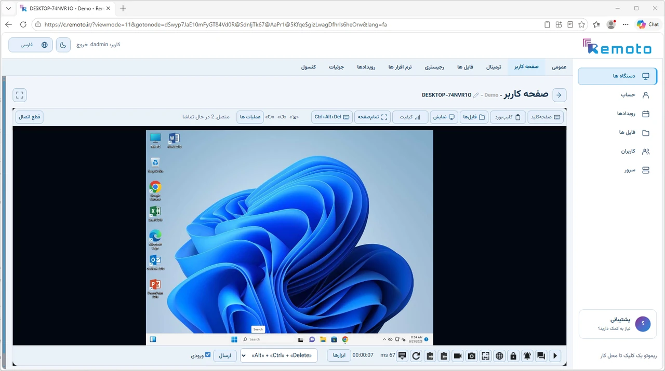Click the ارسال send button

225,355
